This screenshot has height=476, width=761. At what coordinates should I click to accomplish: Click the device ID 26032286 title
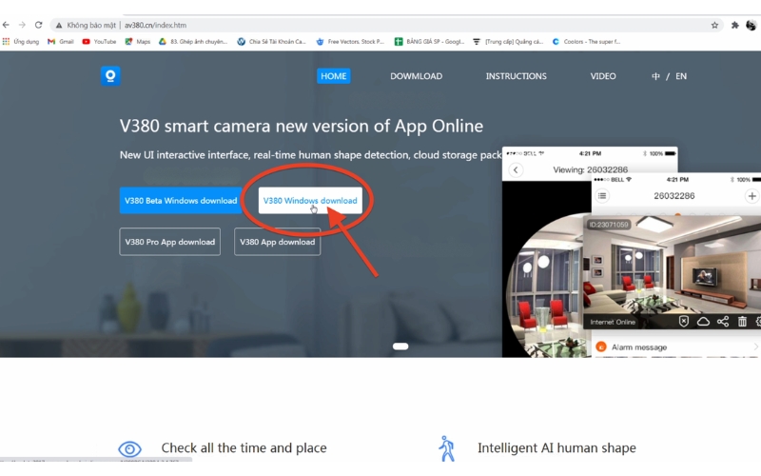tap(674, 196)
